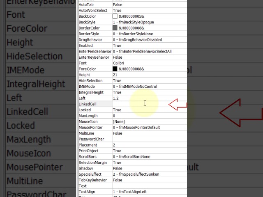Select the Left property name

pos(82,98)
